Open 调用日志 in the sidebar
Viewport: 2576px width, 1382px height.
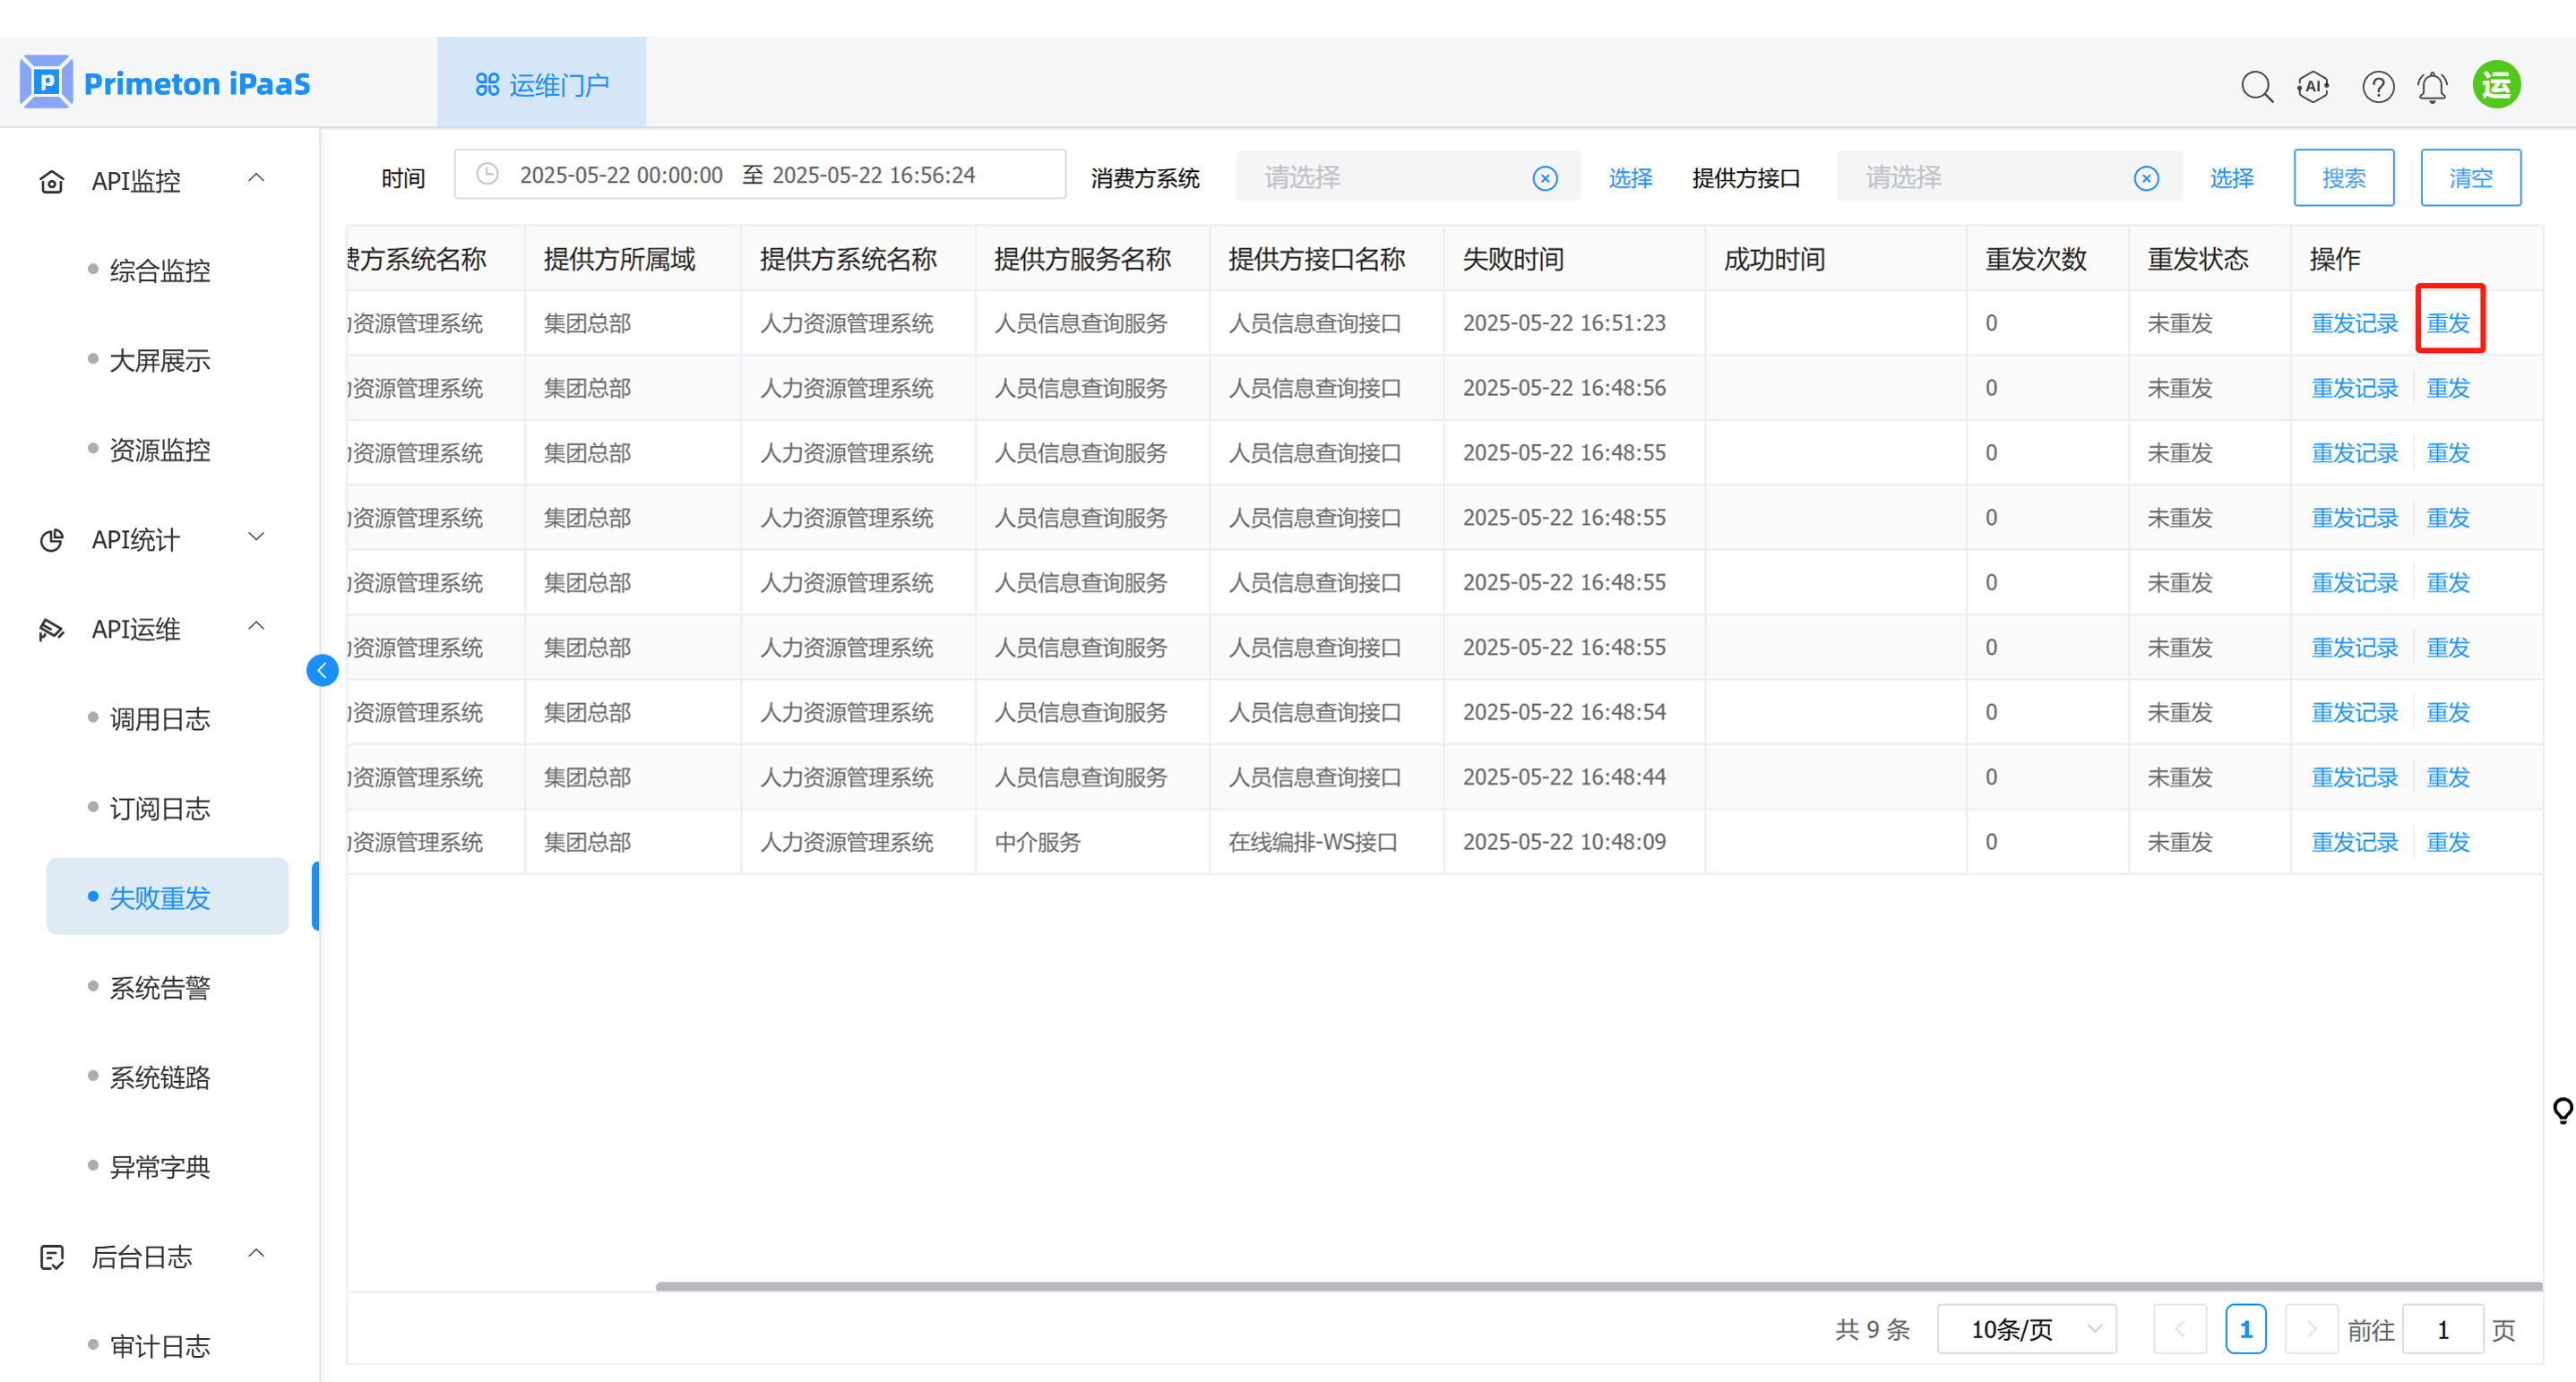click(160, 718)
